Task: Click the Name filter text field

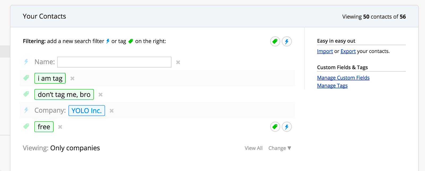Action: 114,62
